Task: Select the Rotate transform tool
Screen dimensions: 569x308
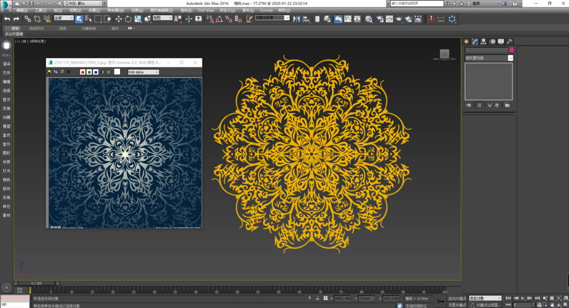Action: [x=128, y=19]
